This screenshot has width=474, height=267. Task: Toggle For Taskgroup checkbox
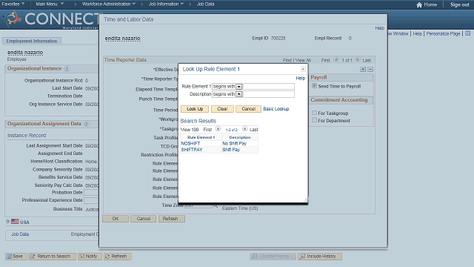pos(314,113)
